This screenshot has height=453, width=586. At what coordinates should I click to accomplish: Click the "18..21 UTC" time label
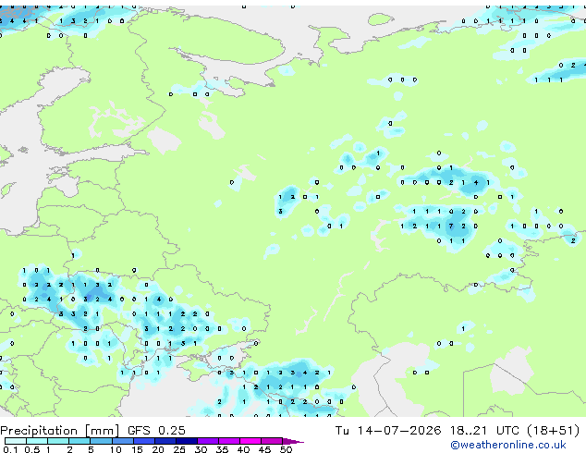coord(484,431)
